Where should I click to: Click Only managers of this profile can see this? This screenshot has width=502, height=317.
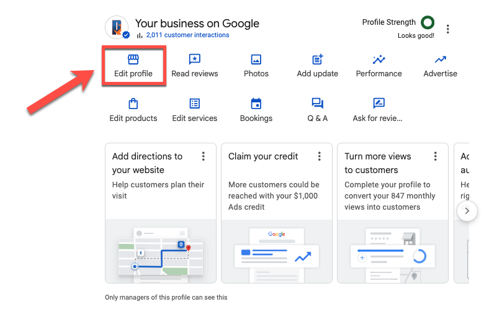click(x=166, y=298)
